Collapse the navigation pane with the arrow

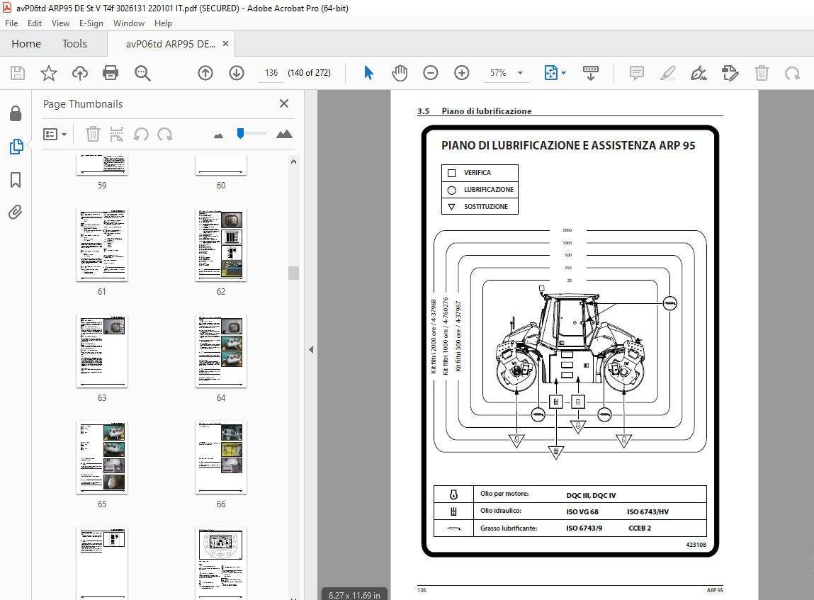tap(311, 350)
